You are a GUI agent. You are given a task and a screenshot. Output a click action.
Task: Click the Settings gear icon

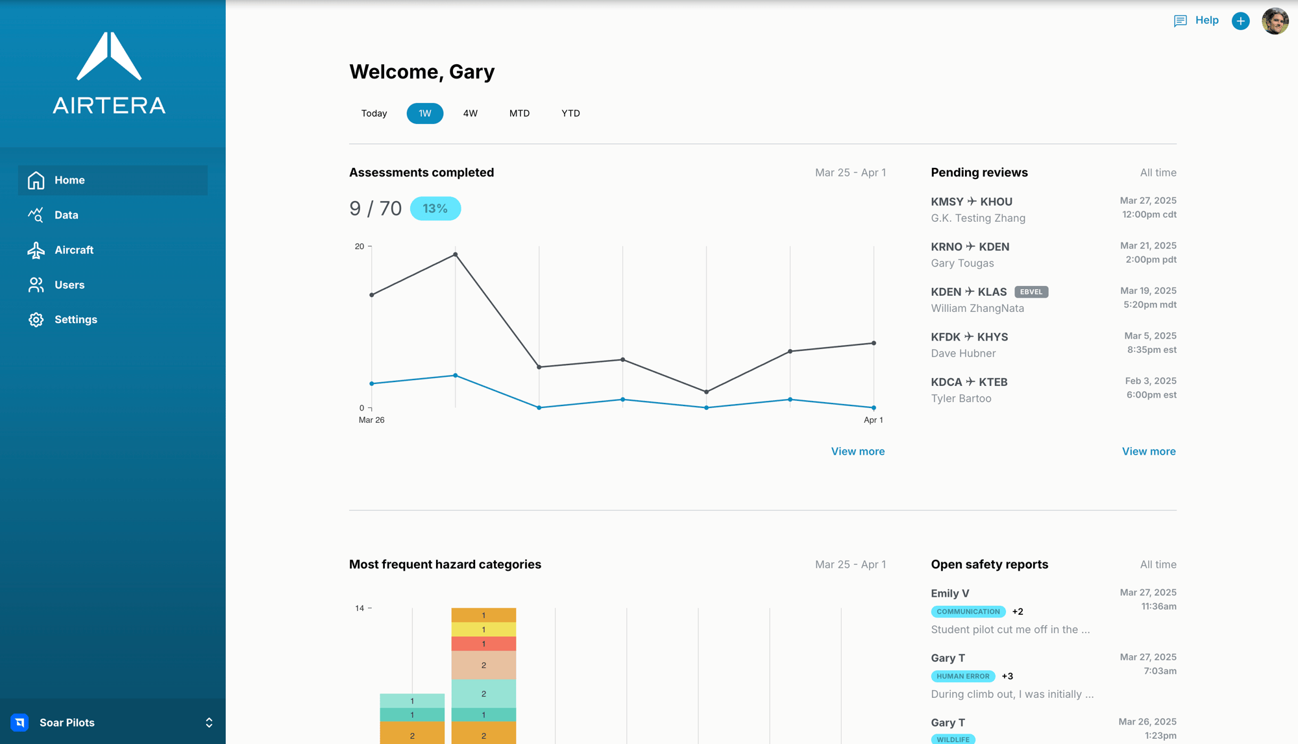[x=36, y=320]
